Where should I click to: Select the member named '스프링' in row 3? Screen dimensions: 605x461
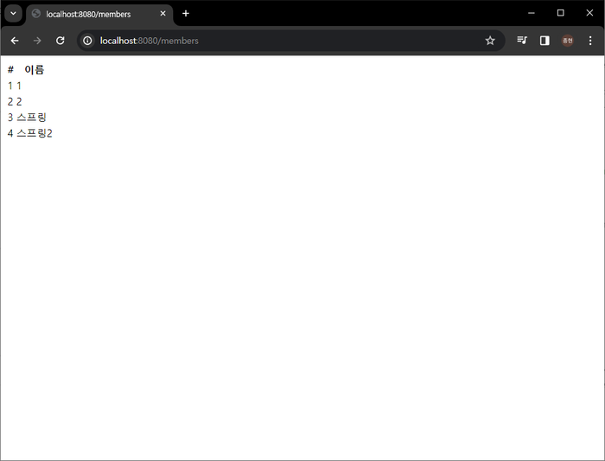(x=31, y=118)
